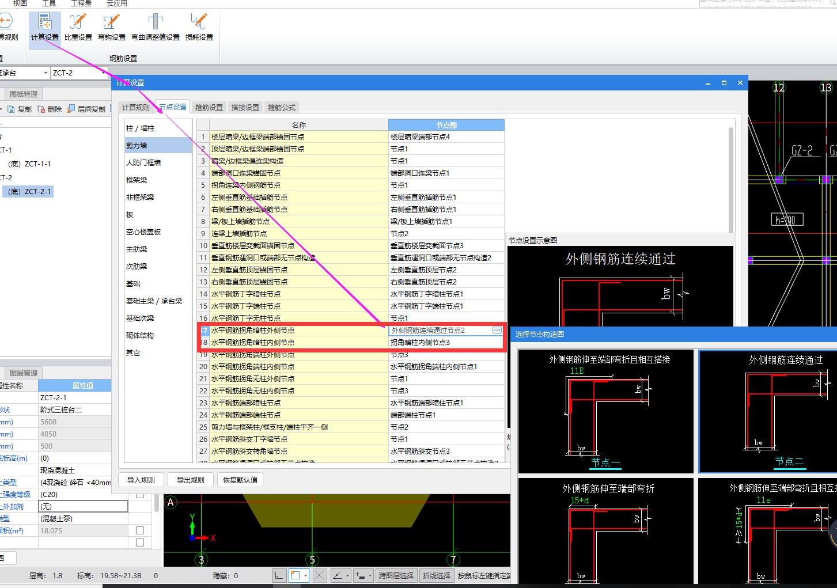Click the point-offset status icon
Viewport: 837px width, 588px height.
click(359, 575)
